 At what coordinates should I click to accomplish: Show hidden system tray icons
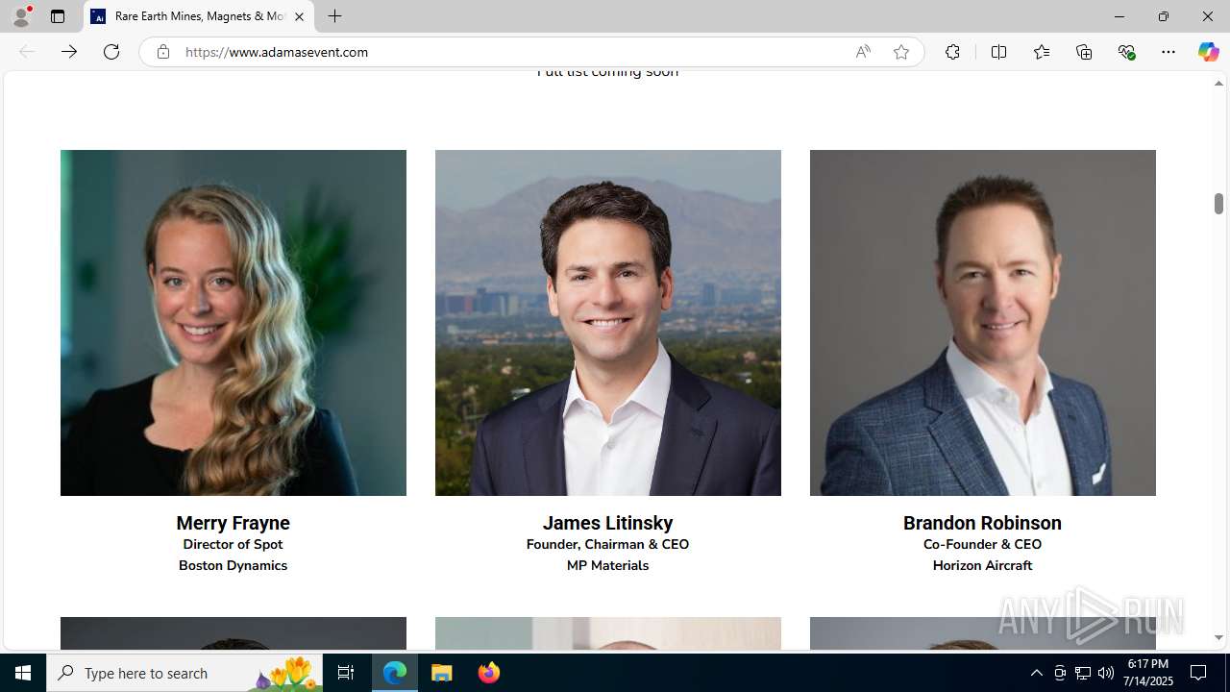1036,673
